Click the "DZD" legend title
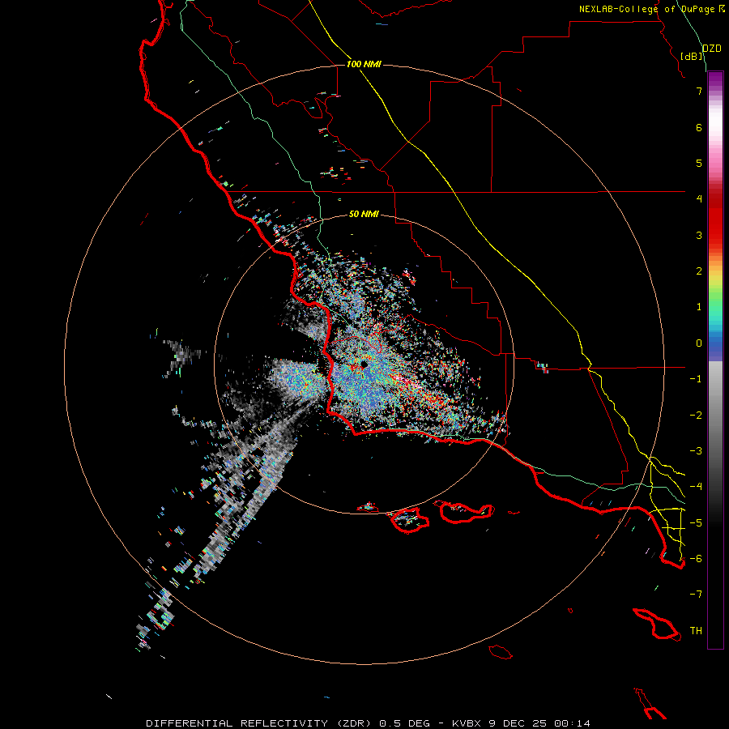This screenshot has width=729, height=729. click(712, 49)
